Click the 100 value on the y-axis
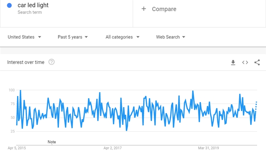Image resolution: width=266 pixels, height=154 pixels. click(11, 90)
